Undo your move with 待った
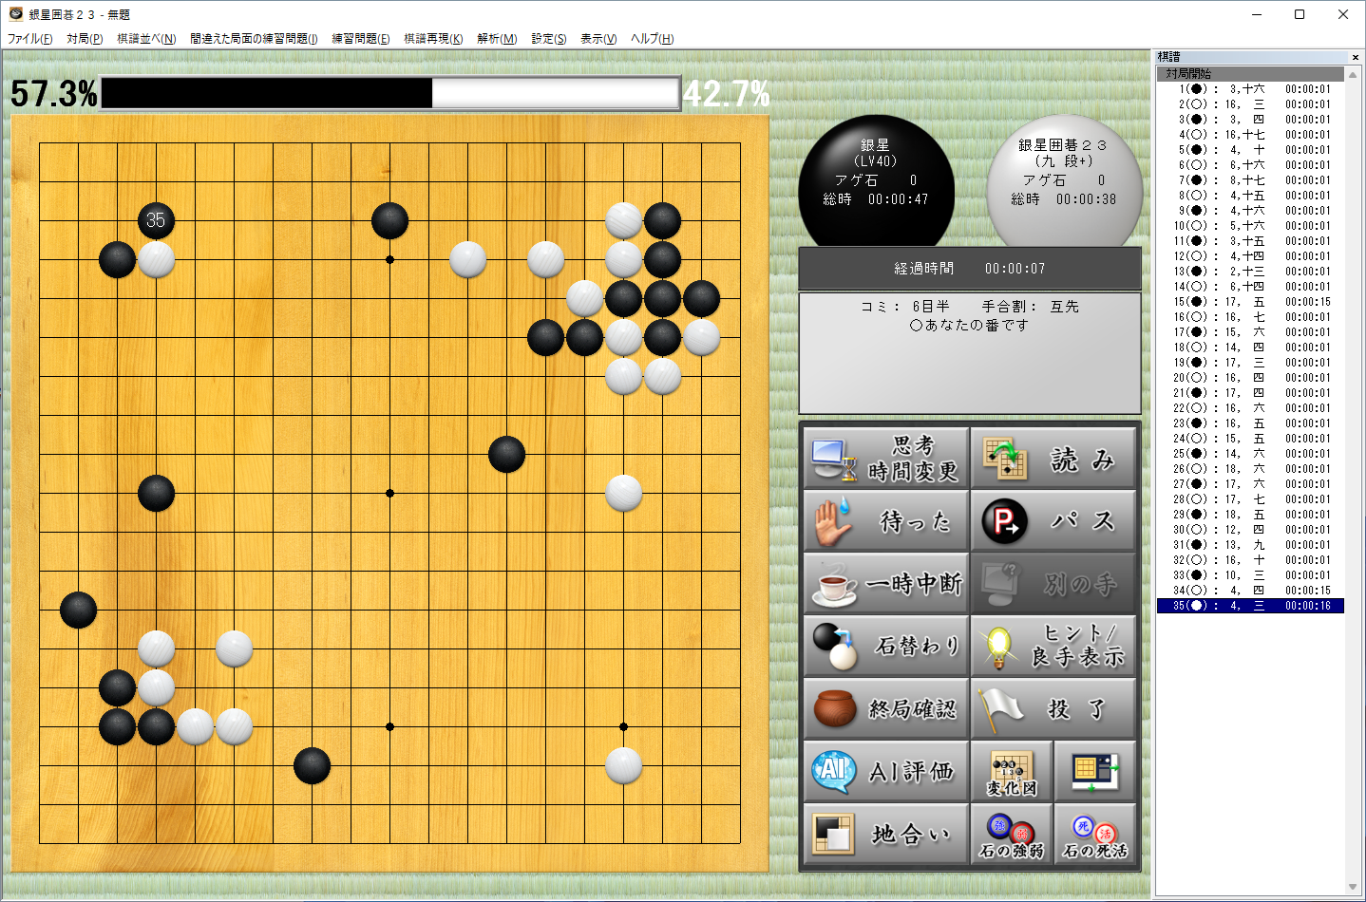This screenshot has width=1366, height=902. (x=884, y=520)
